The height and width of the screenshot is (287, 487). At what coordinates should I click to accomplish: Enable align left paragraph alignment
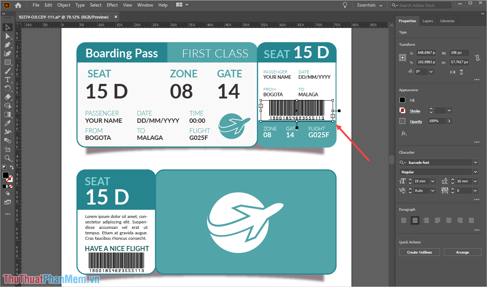(404, 220)
